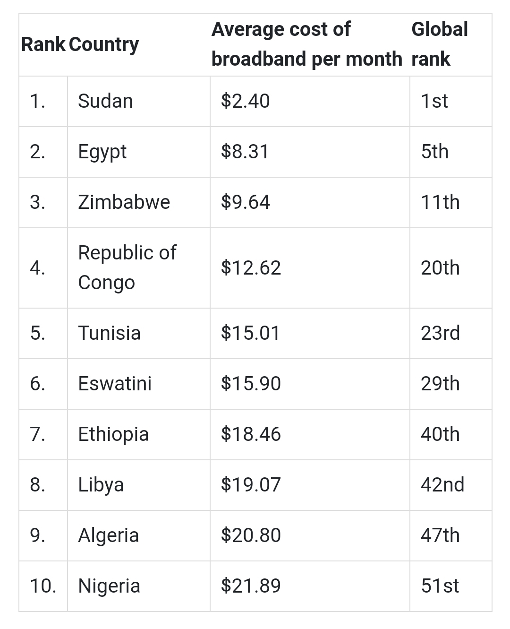Click the 51st global rank cell
Image resolution: width=510 pixels, height=629 pixels.
click(450, 586)
